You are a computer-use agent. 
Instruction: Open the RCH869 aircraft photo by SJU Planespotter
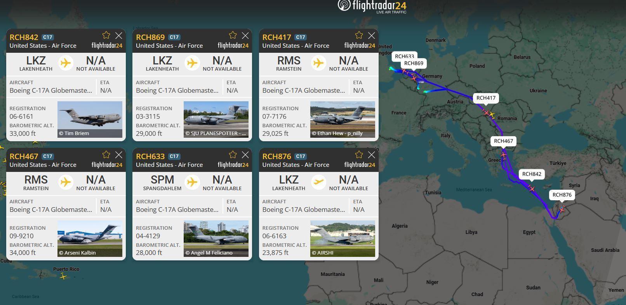216,120
